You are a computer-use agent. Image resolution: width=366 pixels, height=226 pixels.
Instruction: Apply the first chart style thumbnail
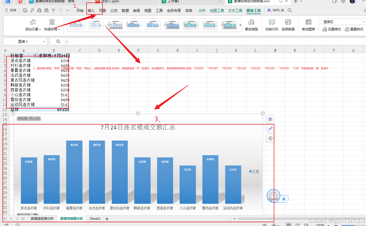77,25
